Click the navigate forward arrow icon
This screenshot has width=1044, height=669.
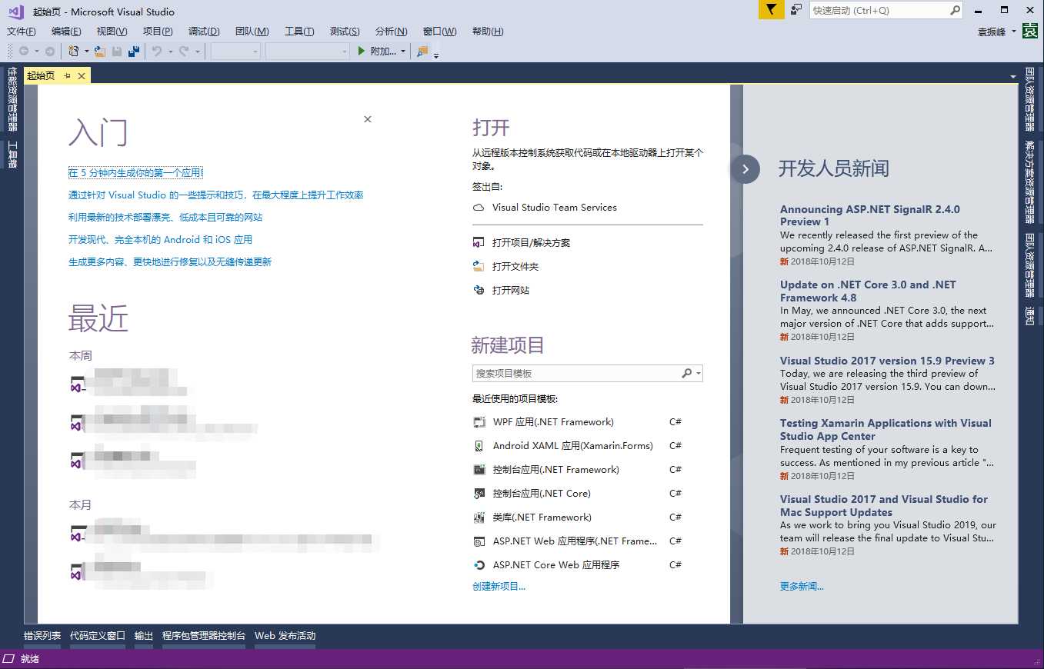(50, 52)
